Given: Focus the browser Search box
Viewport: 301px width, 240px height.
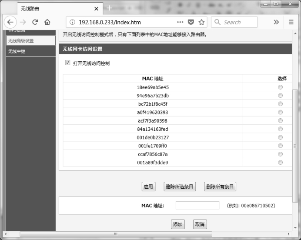Looking at the screenshot, I should [x=234, y=22].
